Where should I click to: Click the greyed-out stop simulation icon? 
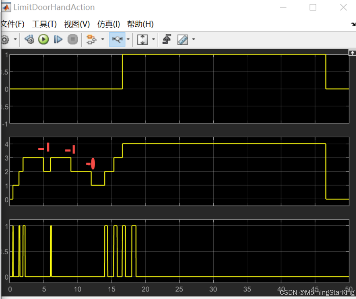(x=73, y=39)
